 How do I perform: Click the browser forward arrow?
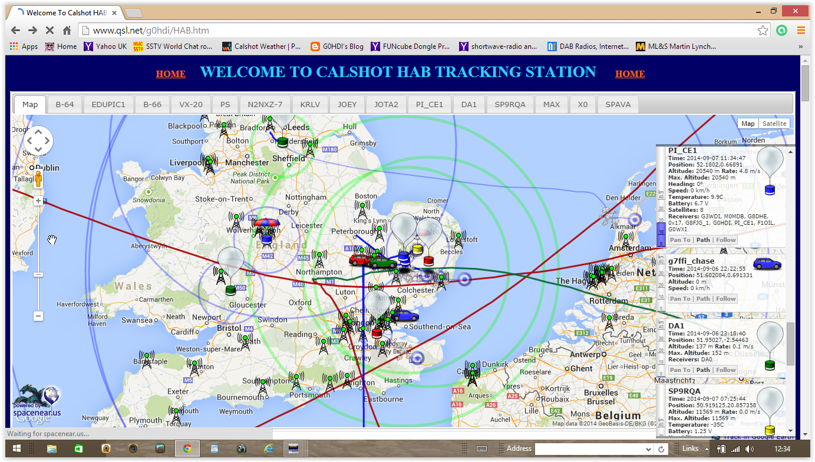click(x=32, y=31)
